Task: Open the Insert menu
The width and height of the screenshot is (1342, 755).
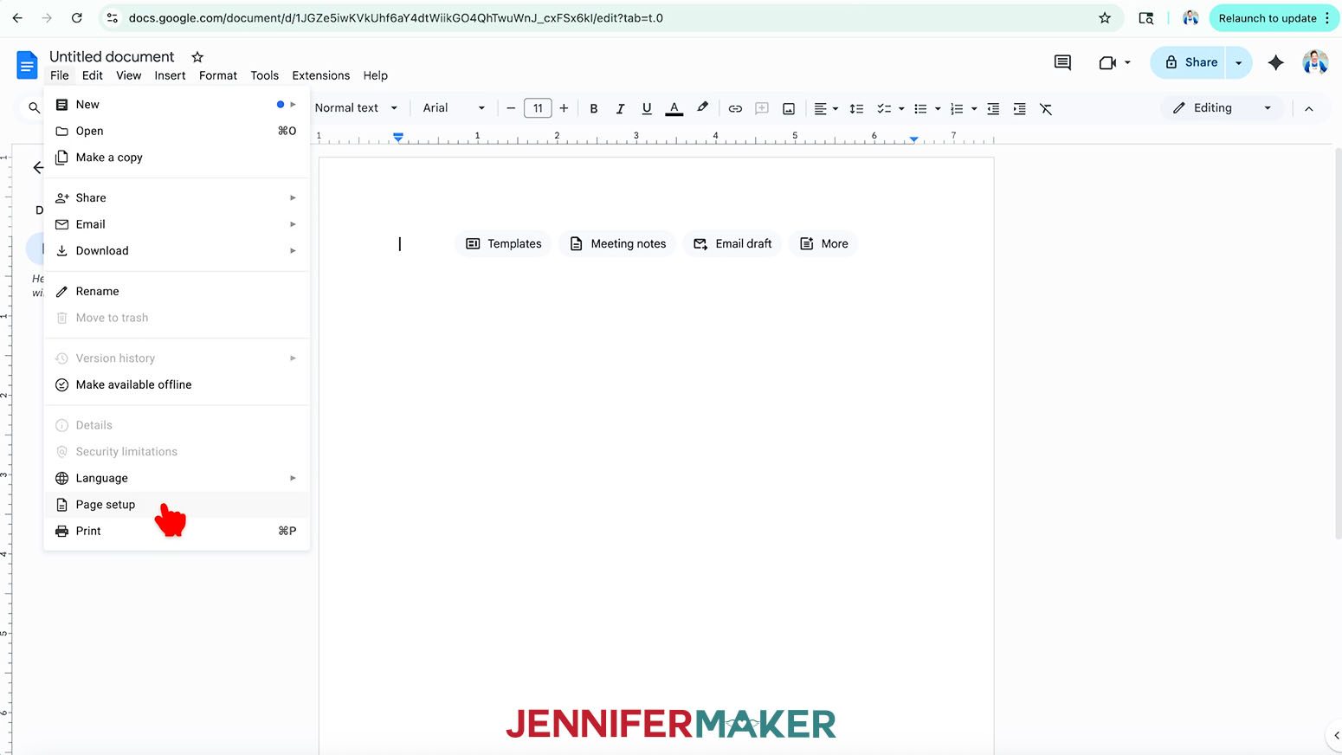Action: [170, 75]
